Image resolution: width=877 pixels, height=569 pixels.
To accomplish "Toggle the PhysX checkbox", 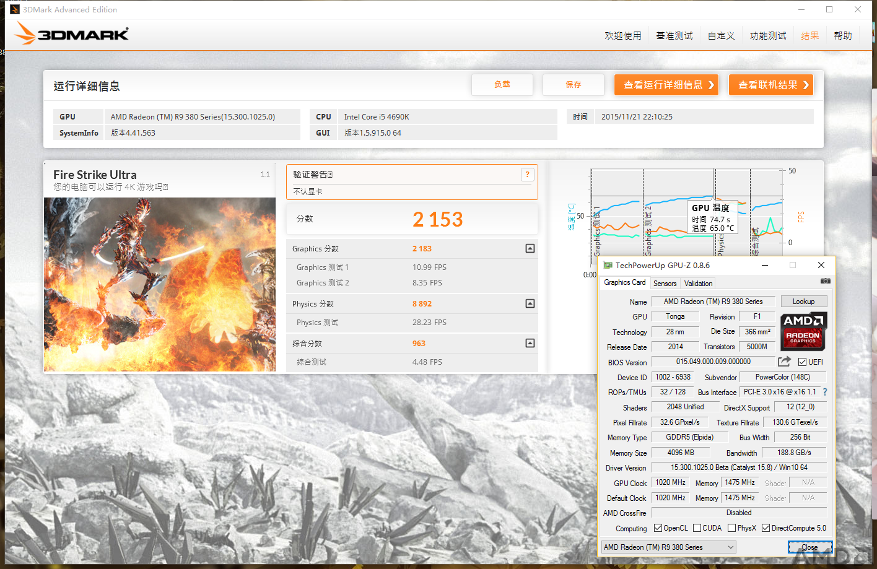I will pos(731,528).
